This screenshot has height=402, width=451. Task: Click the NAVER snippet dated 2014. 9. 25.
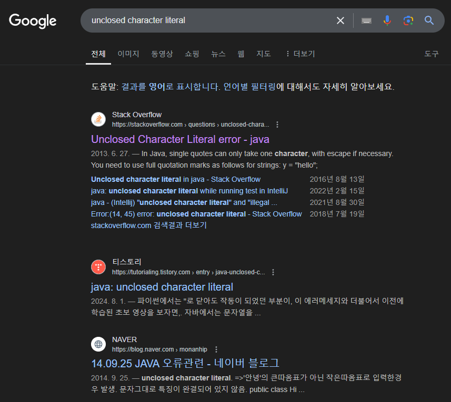click(x=246, y=384)
